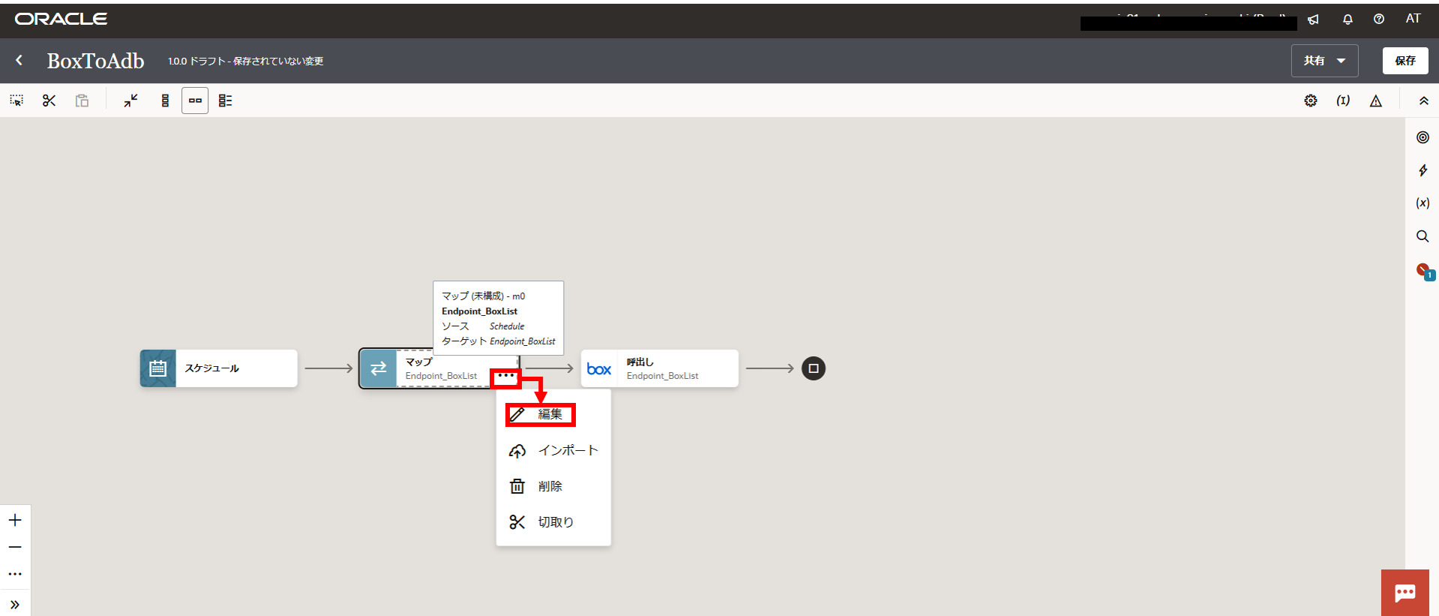Open the help question mark icon
The width and height of the screenshot is (1439, 616).
(x=1379, y=20)
